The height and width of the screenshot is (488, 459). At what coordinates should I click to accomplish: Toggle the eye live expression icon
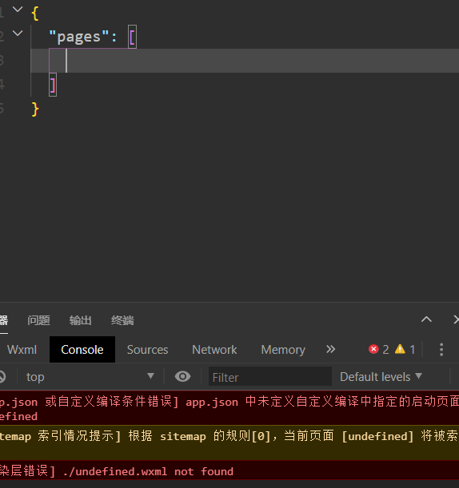point(182,376)
